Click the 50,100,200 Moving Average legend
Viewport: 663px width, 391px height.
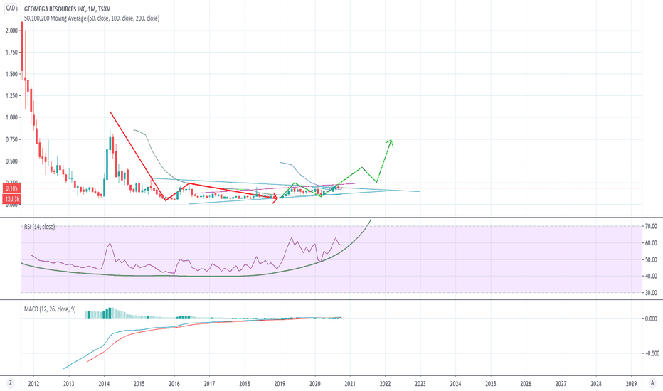(x=92, y=18)
